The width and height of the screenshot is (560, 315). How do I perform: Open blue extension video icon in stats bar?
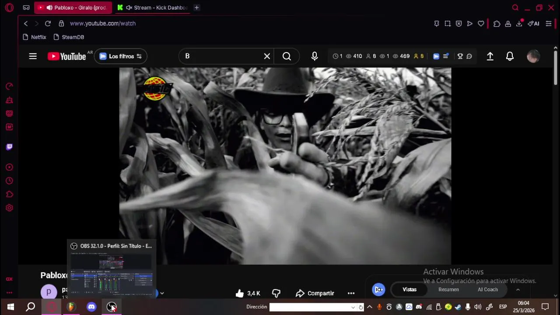[x=436, y=56]
